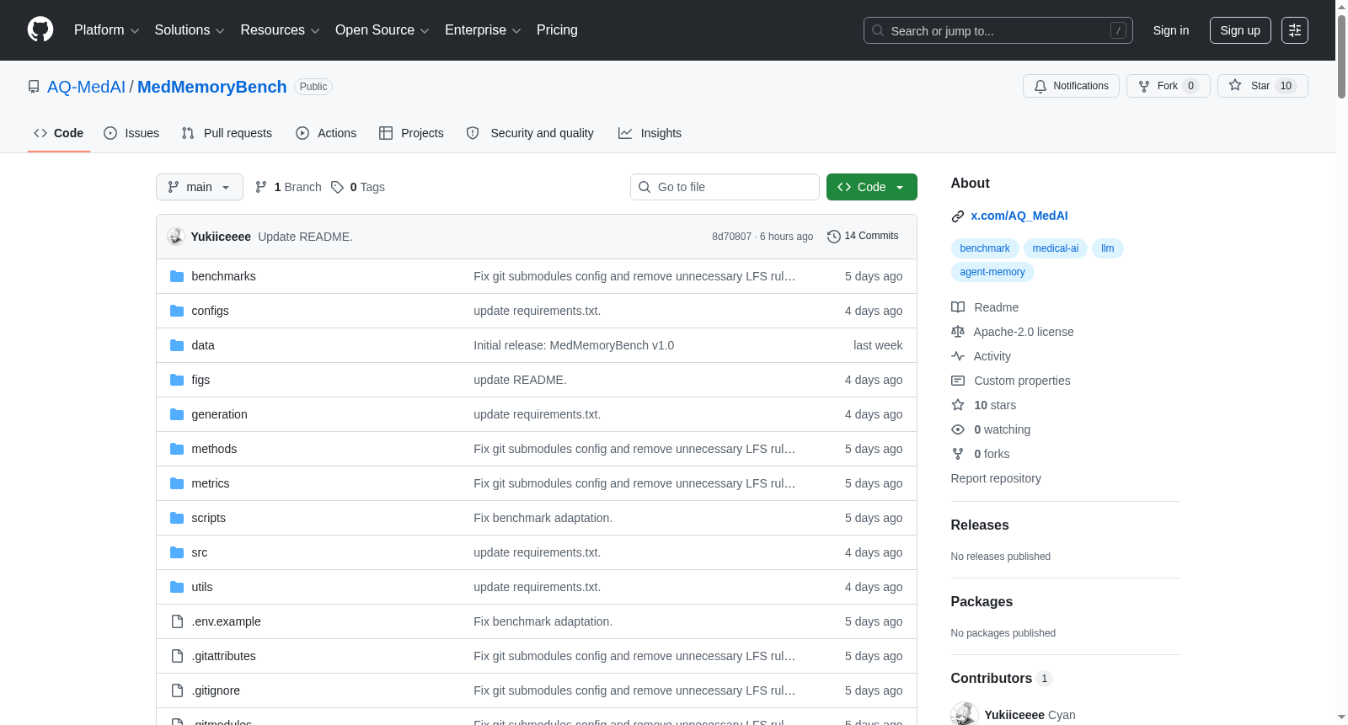Click the benchmarks folder icon
Screen dimensions: 1348x725
tap(177, 276)
